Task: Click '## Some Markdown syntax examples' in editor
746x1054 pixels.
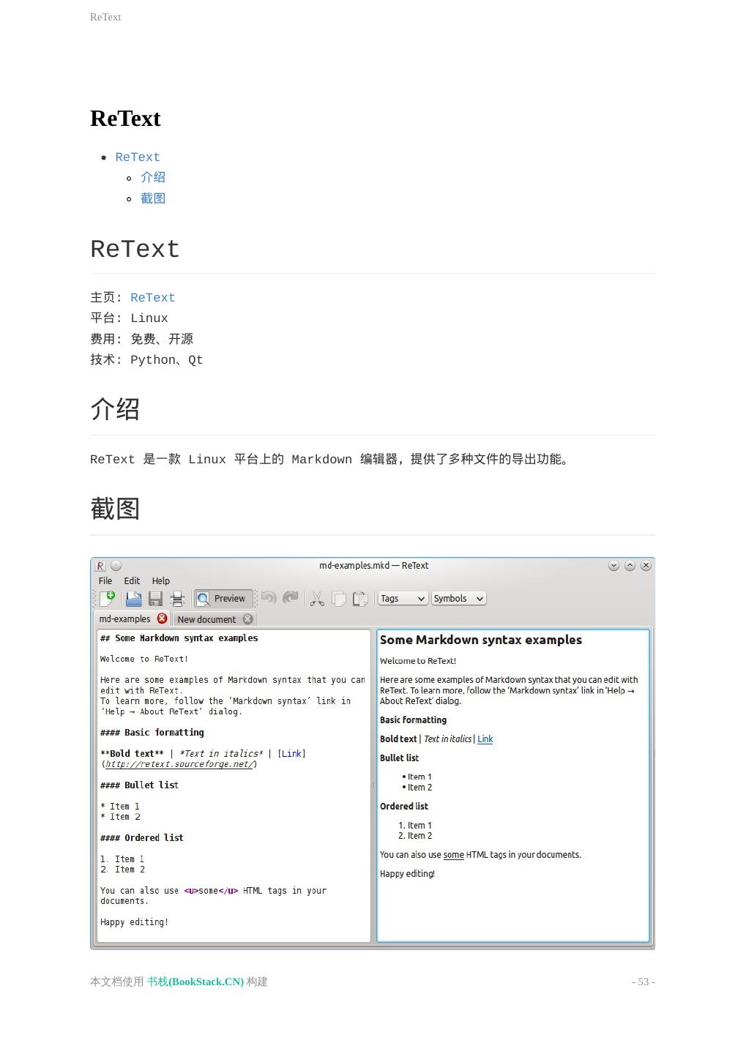Action: [179, 638]
